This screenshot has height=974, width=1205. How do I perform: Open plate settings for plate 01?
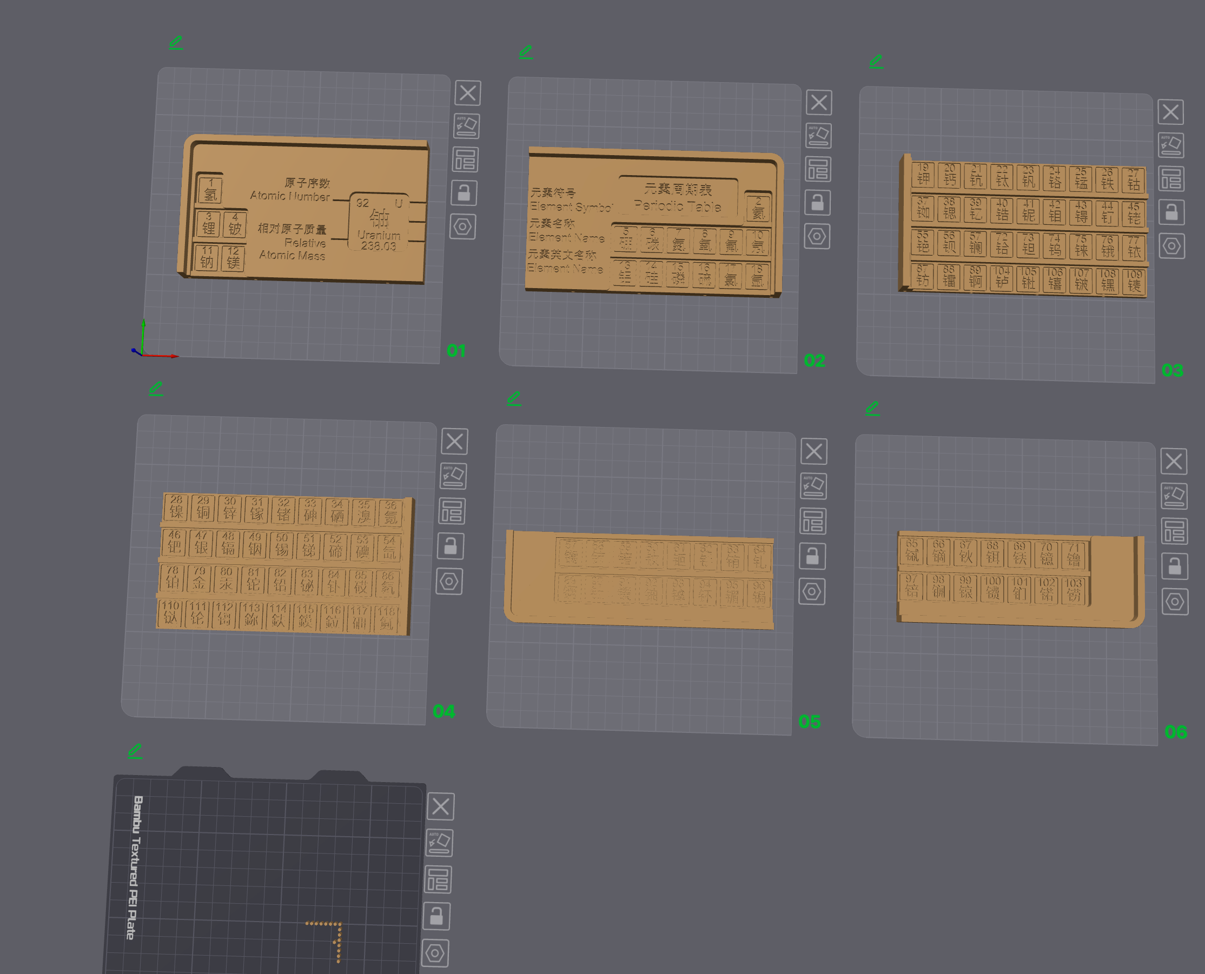pyautogui.click(x=463, y=226)
